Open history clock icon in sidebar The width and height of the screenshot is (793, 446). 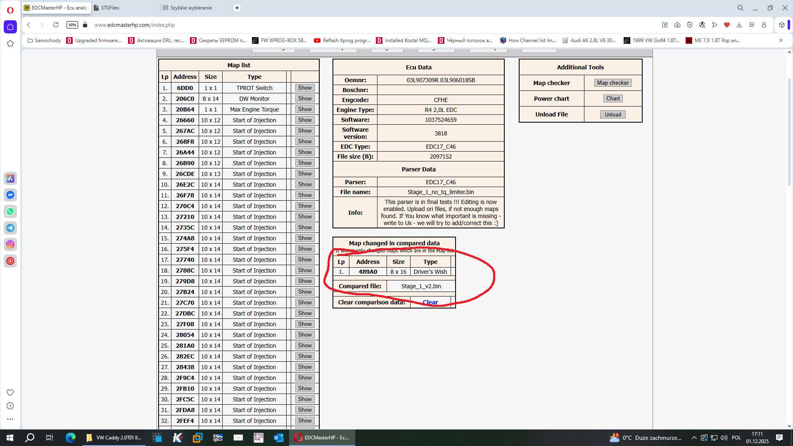(10, 406)
